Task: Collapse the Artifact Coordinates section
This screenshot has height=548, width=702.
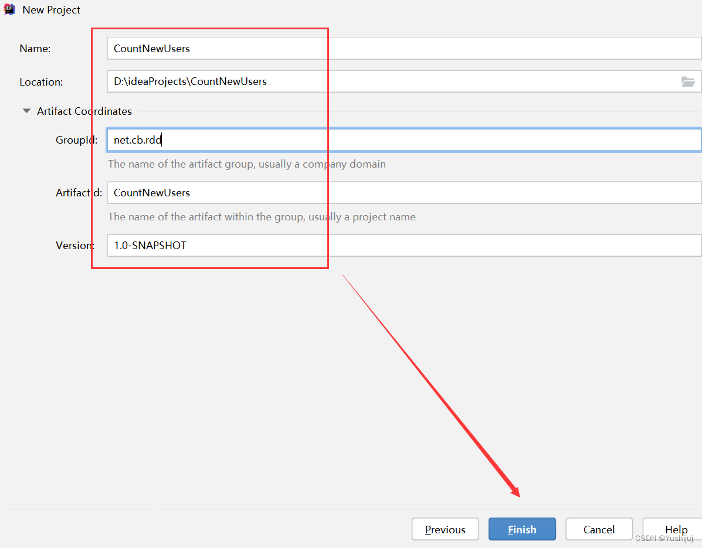Action: [26, 111]
